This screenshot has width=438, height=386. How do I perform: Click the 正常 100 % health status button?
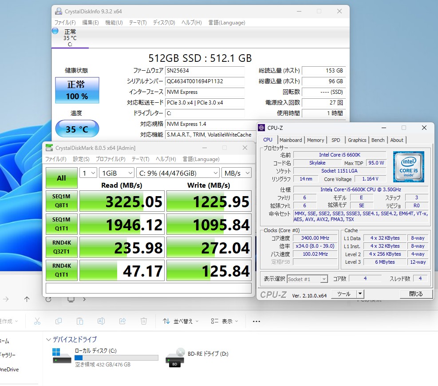(x=77, y=90)
